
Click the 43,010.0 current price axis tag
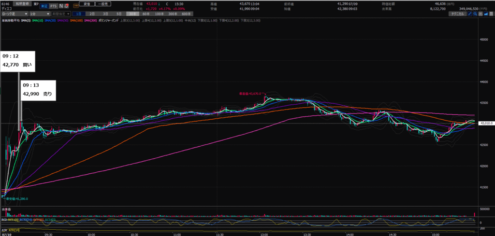coord(485,124)
